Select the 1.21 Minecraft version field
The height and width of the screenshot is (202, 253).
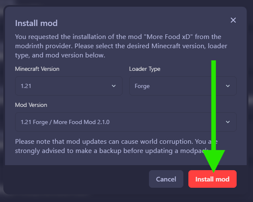pos(63,86)
